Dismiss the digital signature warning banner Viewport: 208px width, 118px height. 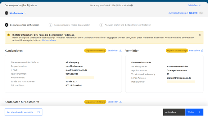click(200, 35)
